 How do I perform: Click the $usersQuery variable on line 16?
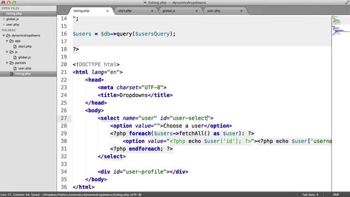pyautogui.click(x=152, y=34)
